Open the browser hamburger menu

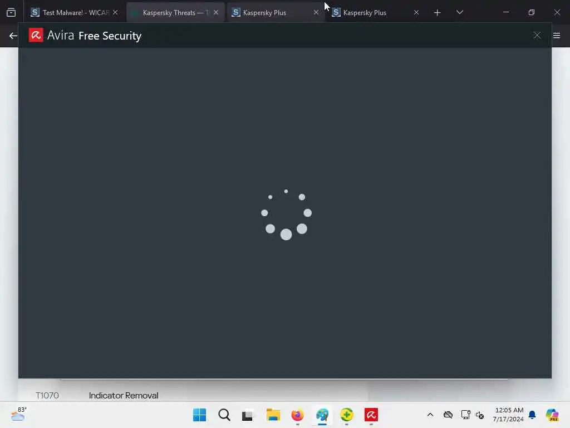pyautogui.click(x=557, y=35)
